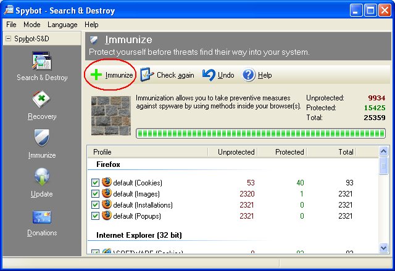The image size is (395, 271).
Task: Open the Mode menu
Action: coord(31,25)
